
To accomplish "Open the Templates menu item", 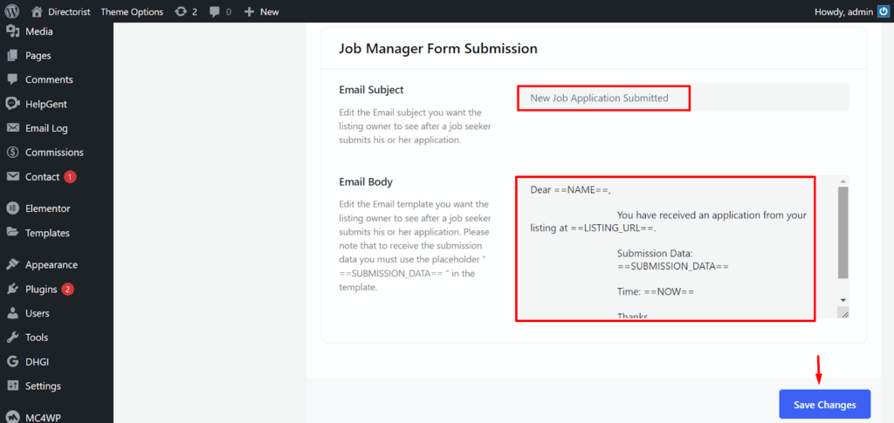I will [x=47, y=233].
